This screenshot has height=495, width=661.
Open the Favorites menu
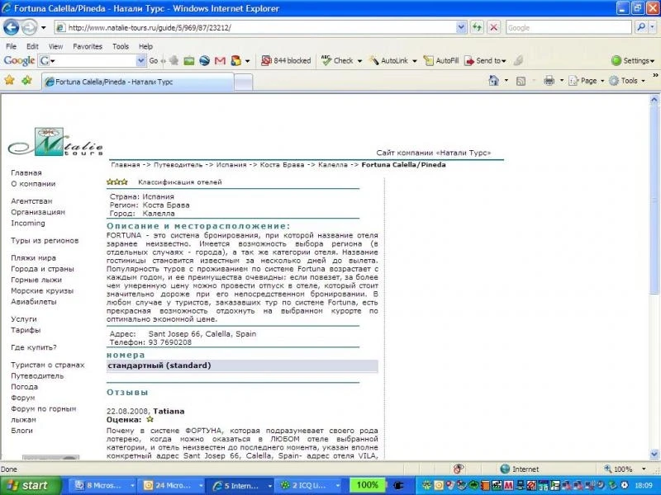(x=88, y=46)
